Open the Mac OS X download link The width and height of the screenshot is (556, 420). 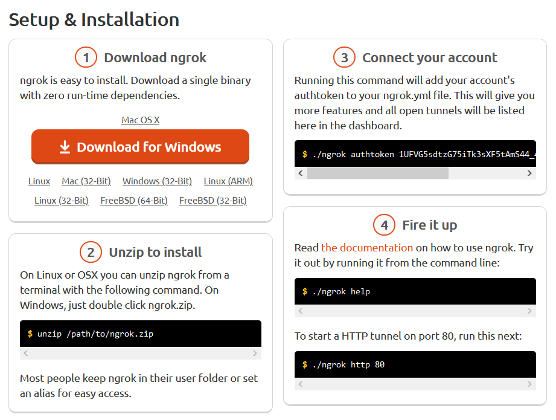click(x=140, y=120)
